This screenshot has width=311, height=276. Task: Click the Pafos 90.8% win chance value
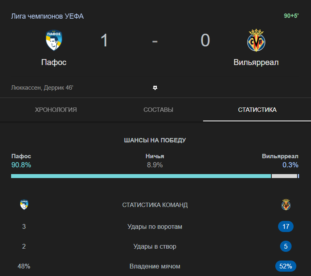point(21,165)
